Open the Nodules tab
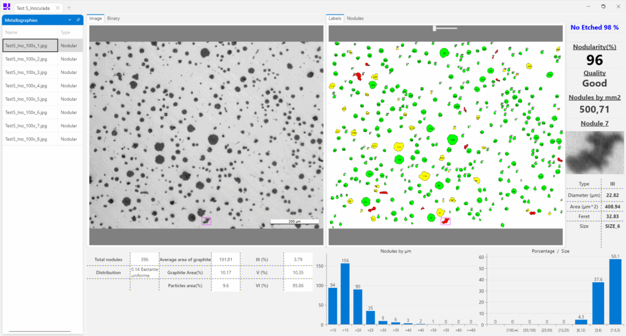Viewport: 626px width, 336px height. coord(355,18)
